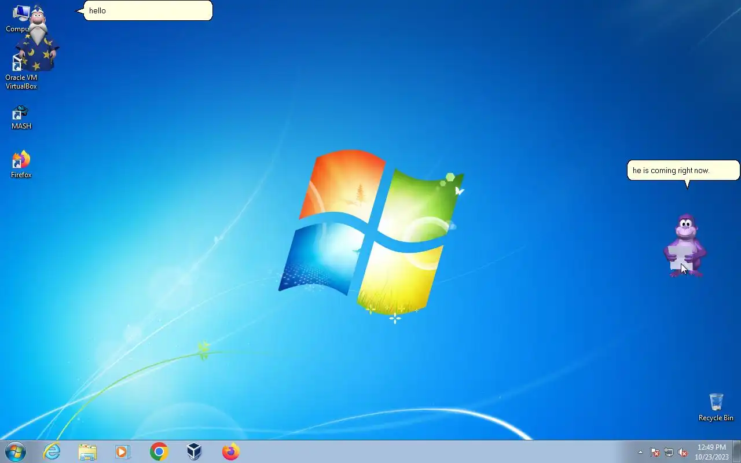
Task: Click the 'hello' speech balloon
Action: (148, 10)
